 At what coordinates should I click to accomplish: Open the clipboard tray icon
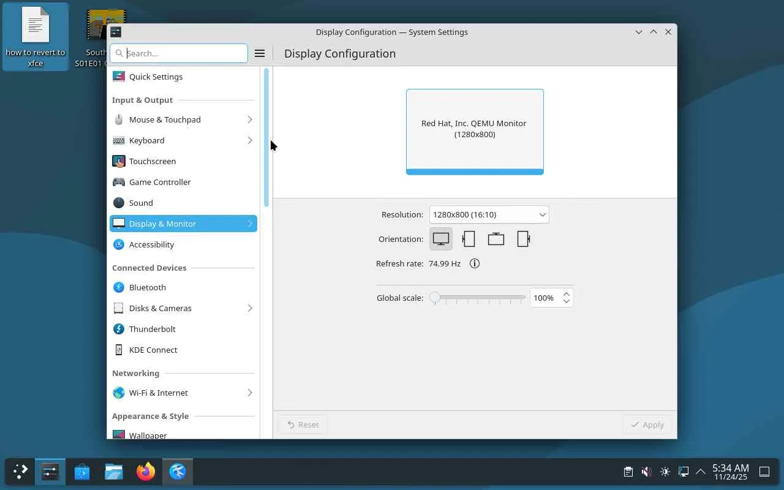pos(628,472)
